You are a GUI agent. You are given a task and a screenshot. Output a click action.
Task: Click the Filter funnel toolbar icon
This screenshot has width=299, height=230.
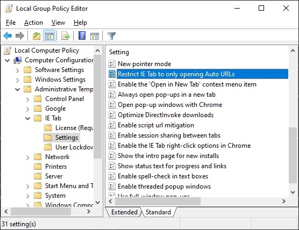click(x=111, y=35)
